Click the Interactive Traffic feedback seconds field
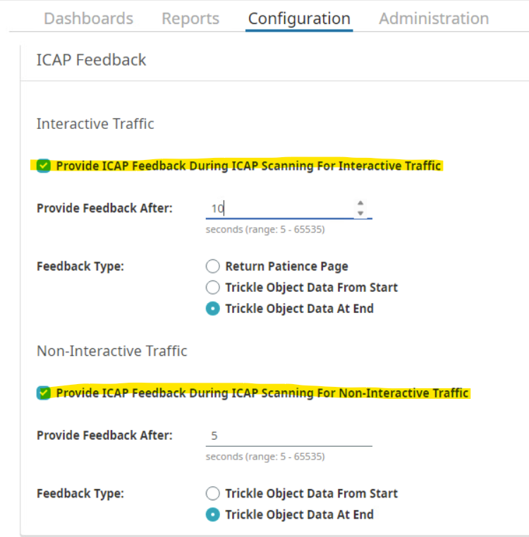The height and width of the screenshot is (537, 529). (x=279, y=209)
